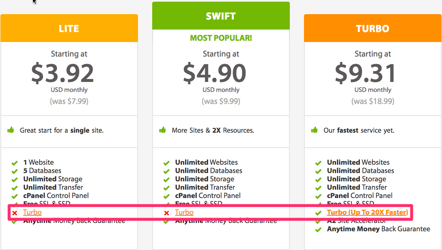442x250 pixels.
Task: Click checkmark beside Swift's Unlimited Websites
Action: (x=166, y=163)
